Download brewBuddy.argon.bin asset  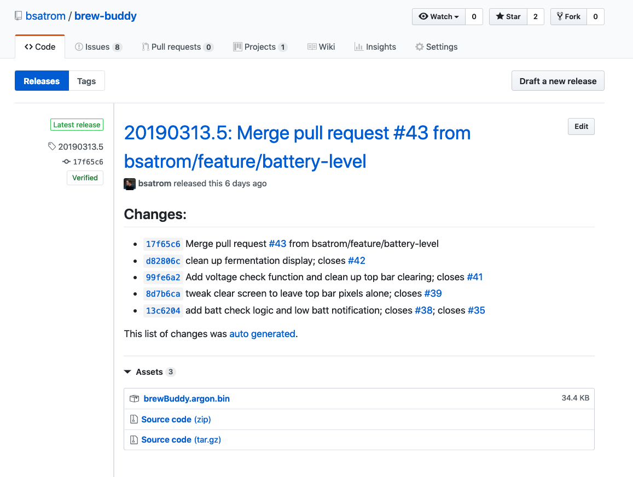(x=187, y=399)
